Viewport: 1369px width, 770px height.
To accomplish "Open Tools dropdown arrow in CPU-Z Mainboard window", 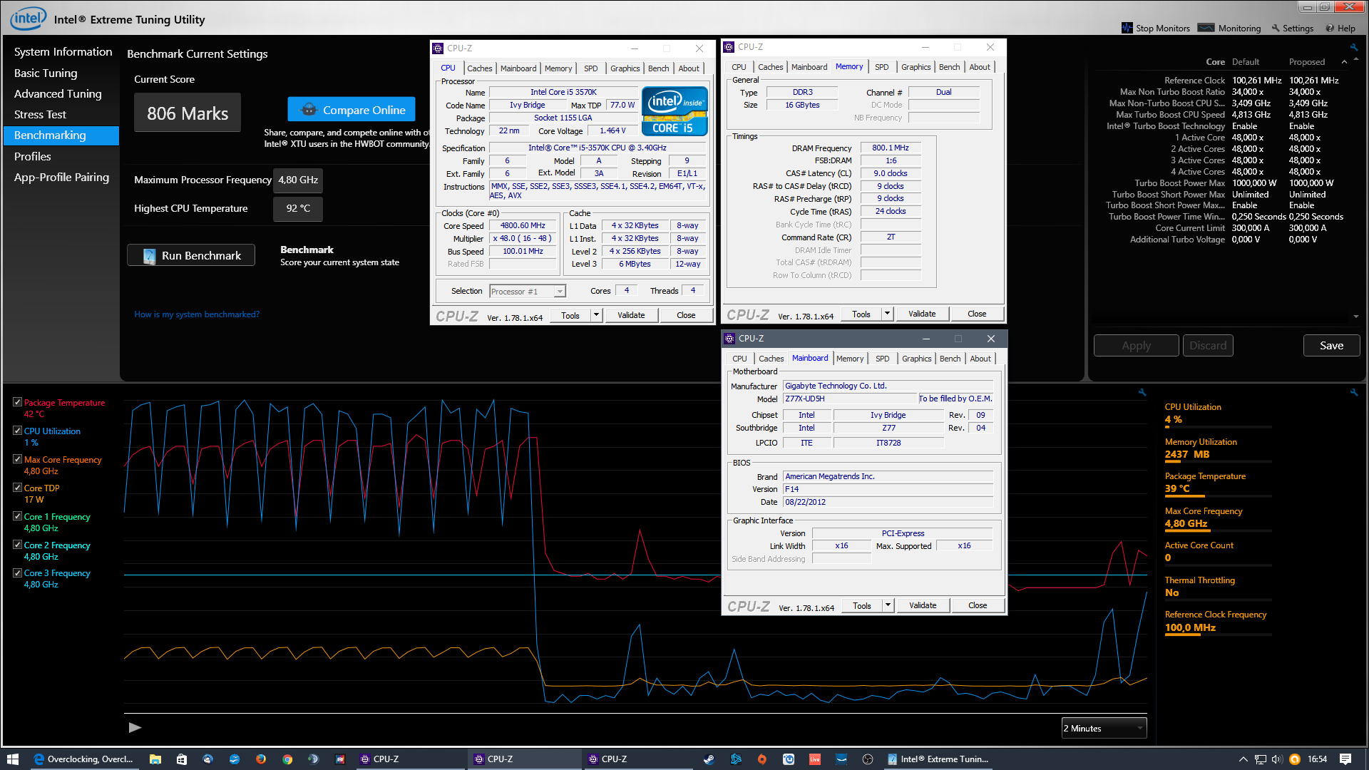I will point(888,605).
